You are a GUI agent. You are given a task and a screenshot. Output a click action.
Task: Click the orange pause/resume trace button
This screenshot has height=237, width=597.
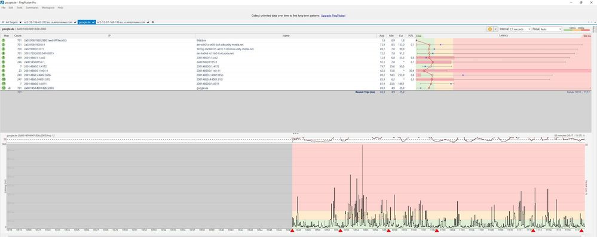(x=490, y=29)
